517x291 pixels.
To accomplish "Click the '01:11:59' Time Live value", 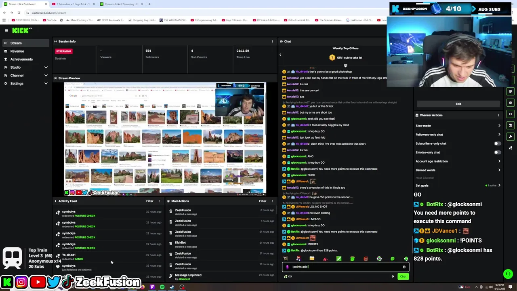I will tap(243, 51).
